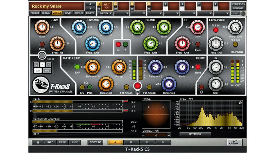Viewport: 278px width, 165px height.
Task: Click the BRIT CH module slot
Action: [x=107, y=7]
